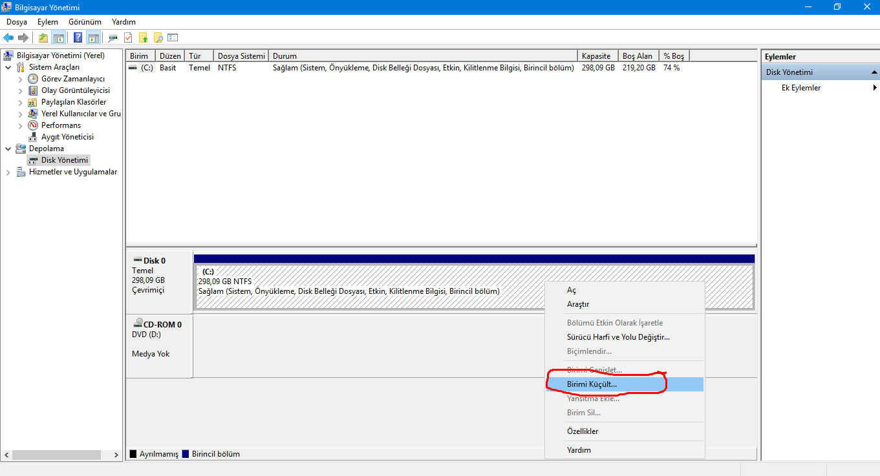Sort by the % Boş column header
This screenshot has height=476, width=880.
(x=674, y=56)
